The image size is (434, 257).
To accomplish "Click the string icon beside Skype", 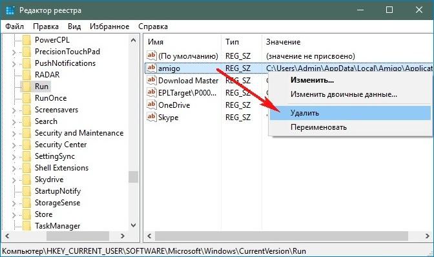I will pos(151,117).
